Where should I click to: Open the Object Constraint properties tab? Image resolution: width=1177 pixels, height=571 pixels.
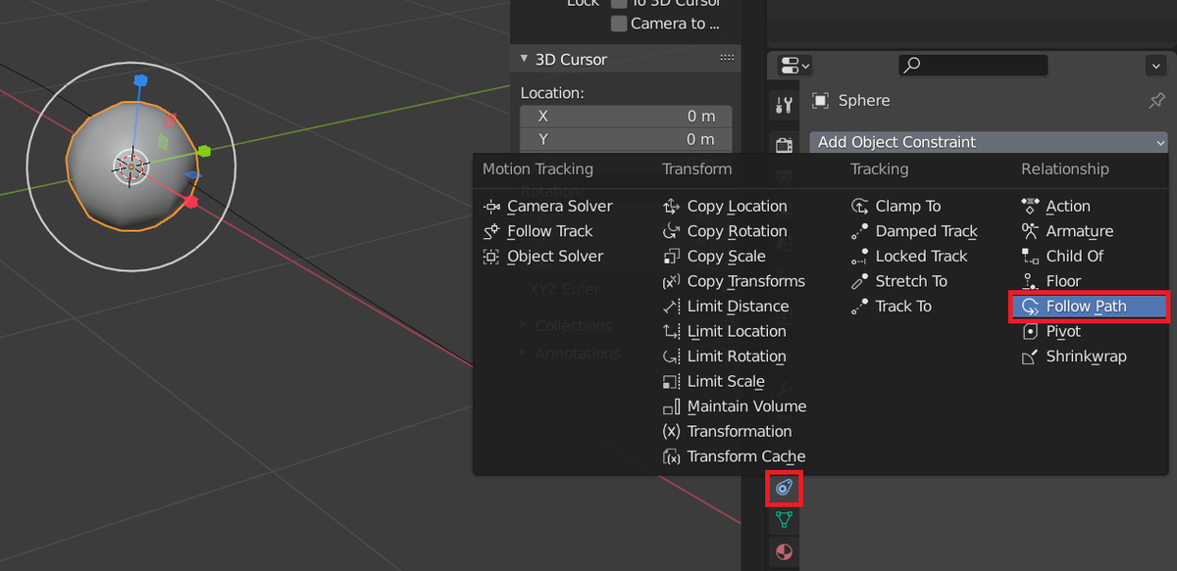(784, 487)
